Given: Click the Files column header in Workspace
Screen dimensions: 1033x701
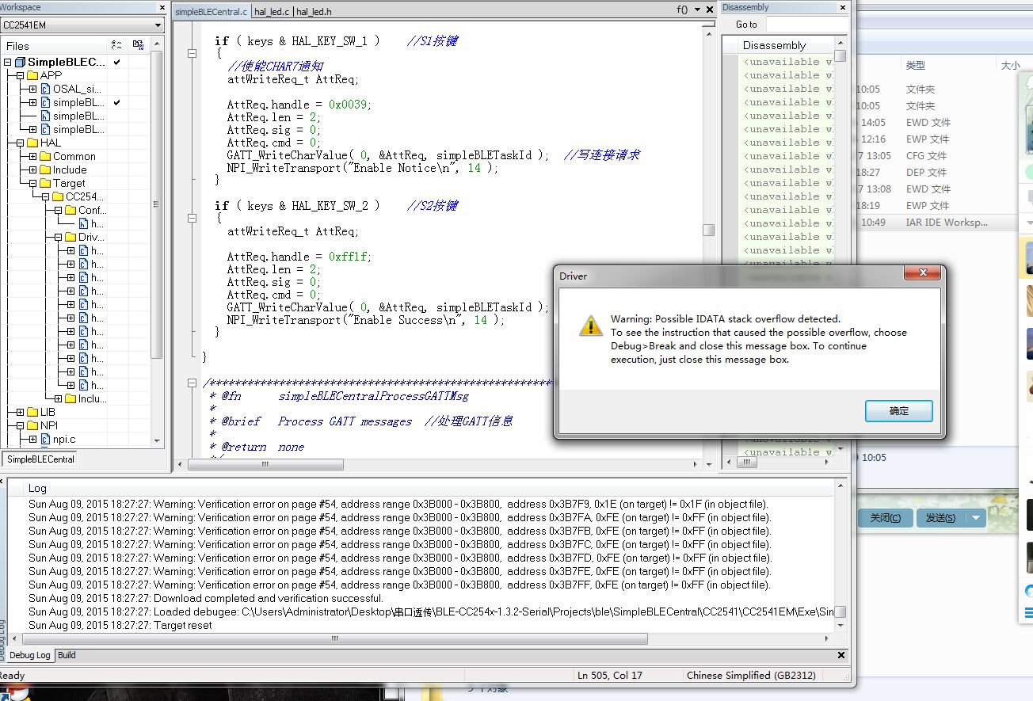Looking at the screenshot, I should point(54,45).
